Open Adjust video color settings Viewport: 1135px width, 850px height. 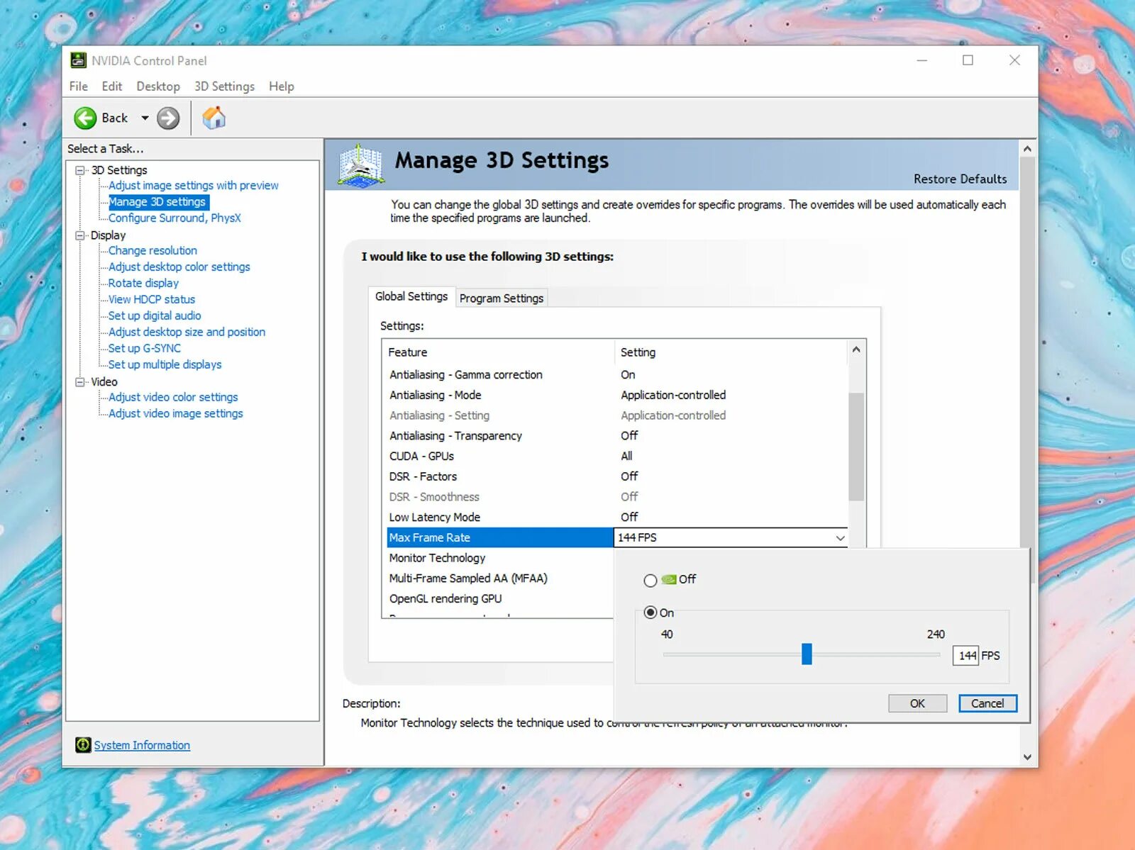173,397
